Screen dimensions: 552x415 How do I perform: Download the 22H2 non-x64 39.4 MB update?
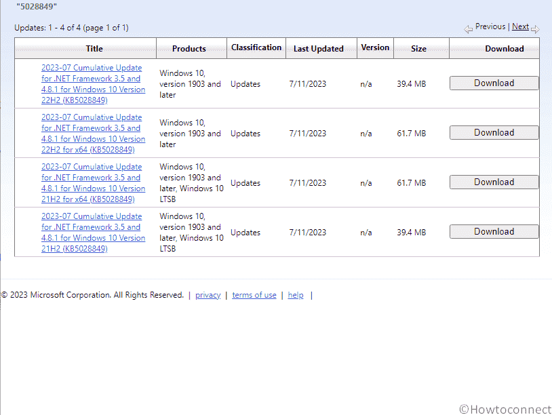[494, 83]
